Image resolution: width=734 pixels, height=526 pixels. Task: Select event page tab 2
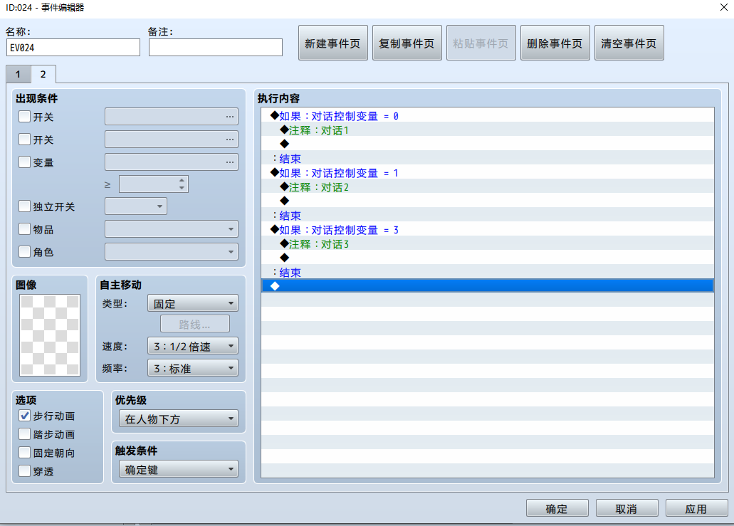point(43,75)
